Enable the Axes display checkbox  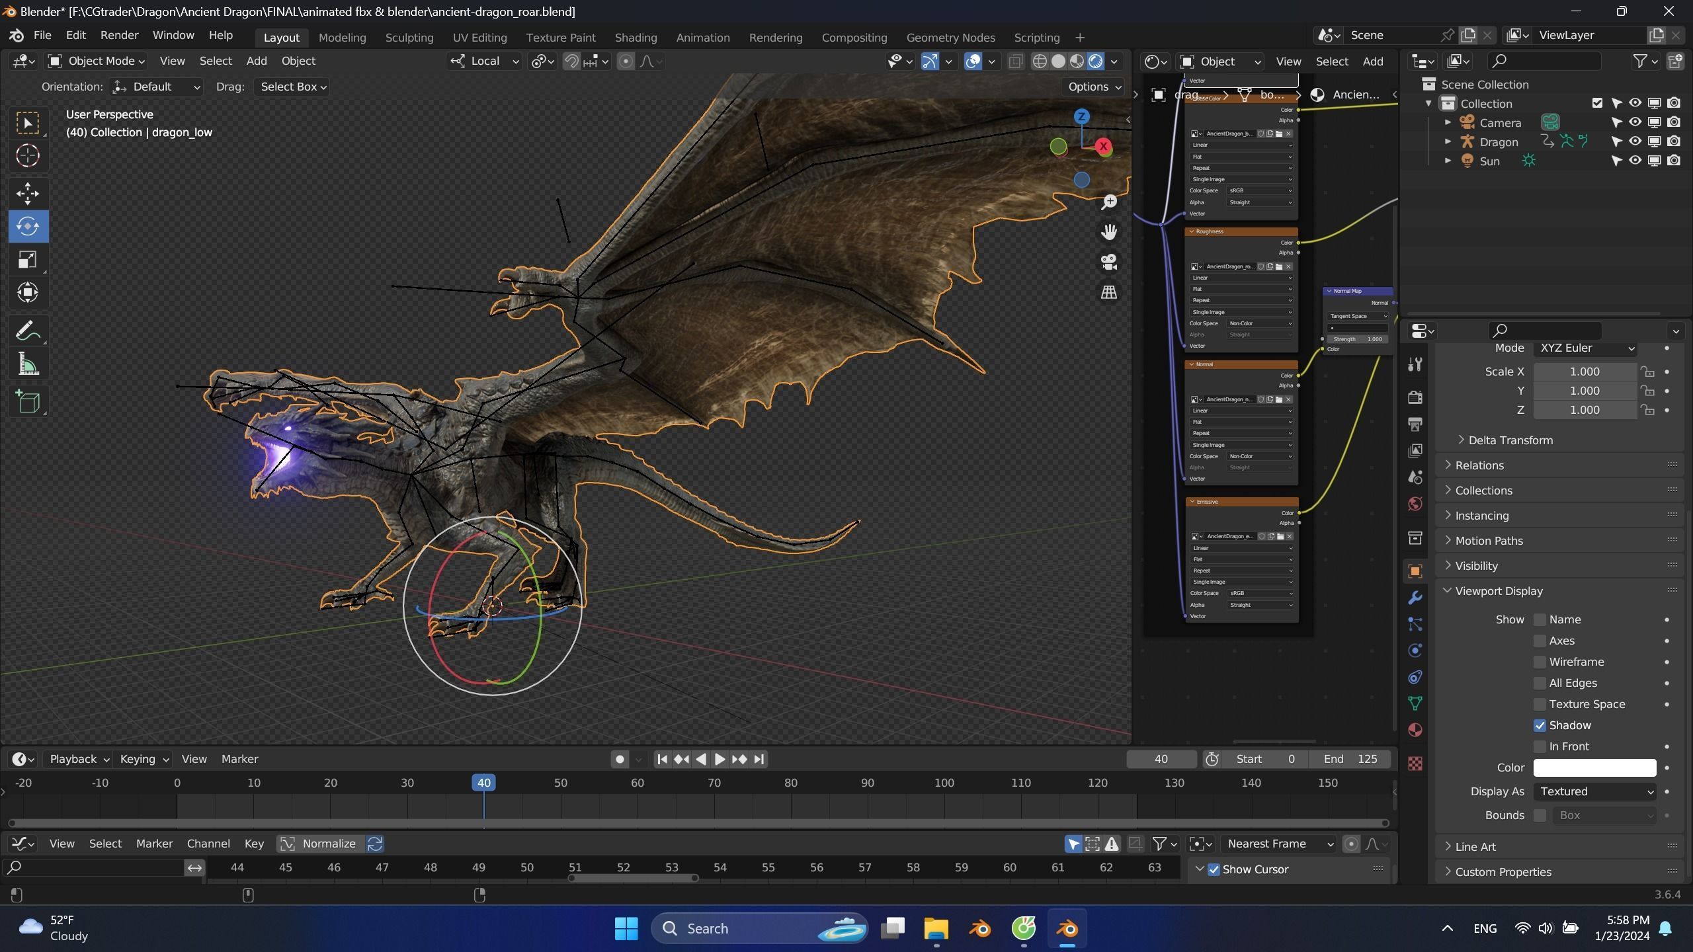coord(1540,641)
